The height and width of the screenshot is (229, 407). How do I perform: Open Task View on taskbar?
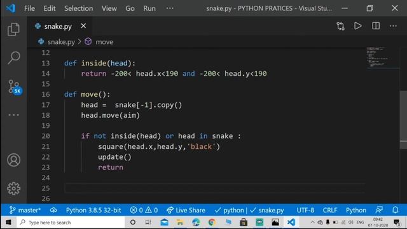pos(148,223)
